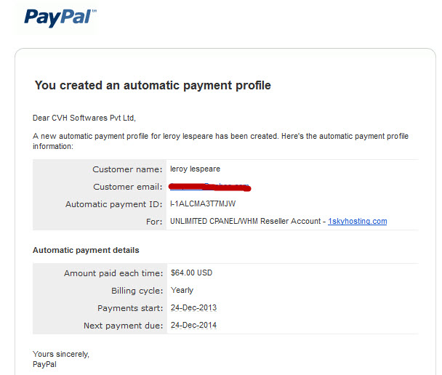The height and width of the screenshot is (375, 442).
Task: Click the Customer name label
Action: click(x=127, y=169)
